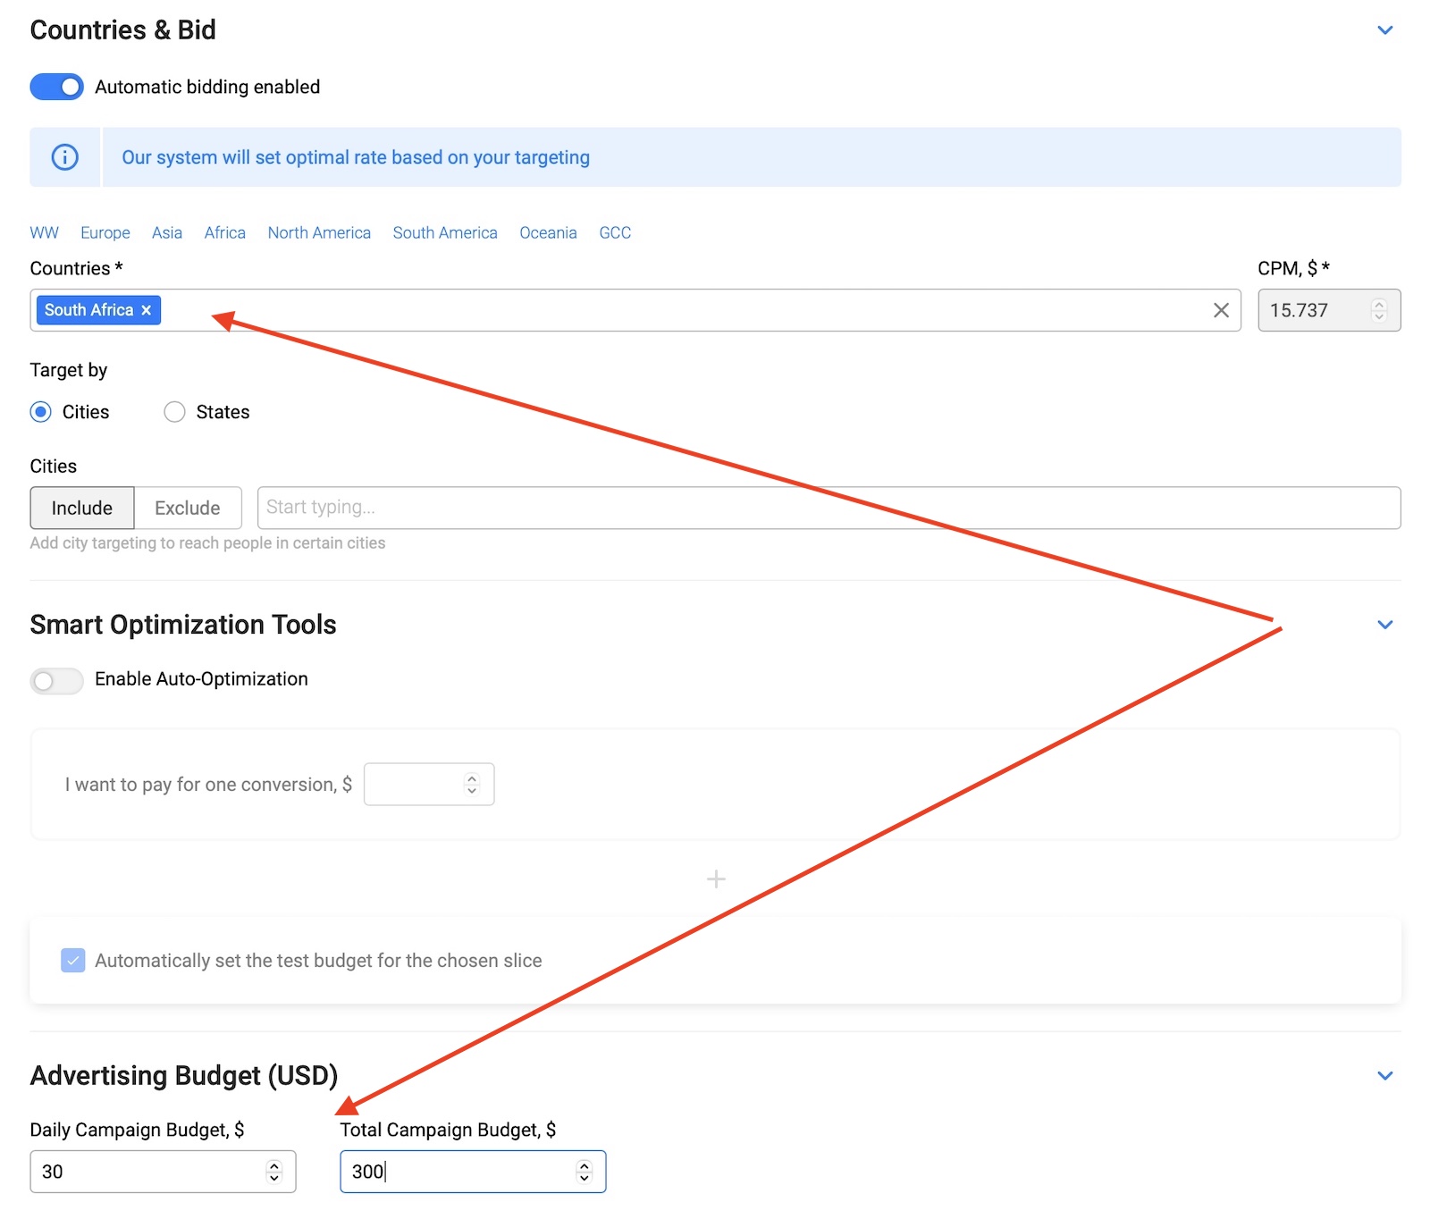Click the North America region link

(x=319, y=233)
